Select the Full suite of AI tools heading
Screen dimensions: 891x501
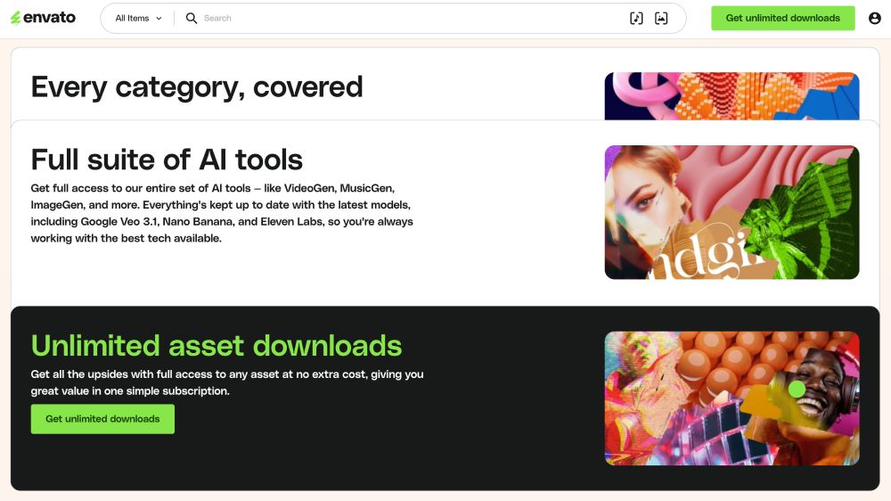tap(167, 160)
